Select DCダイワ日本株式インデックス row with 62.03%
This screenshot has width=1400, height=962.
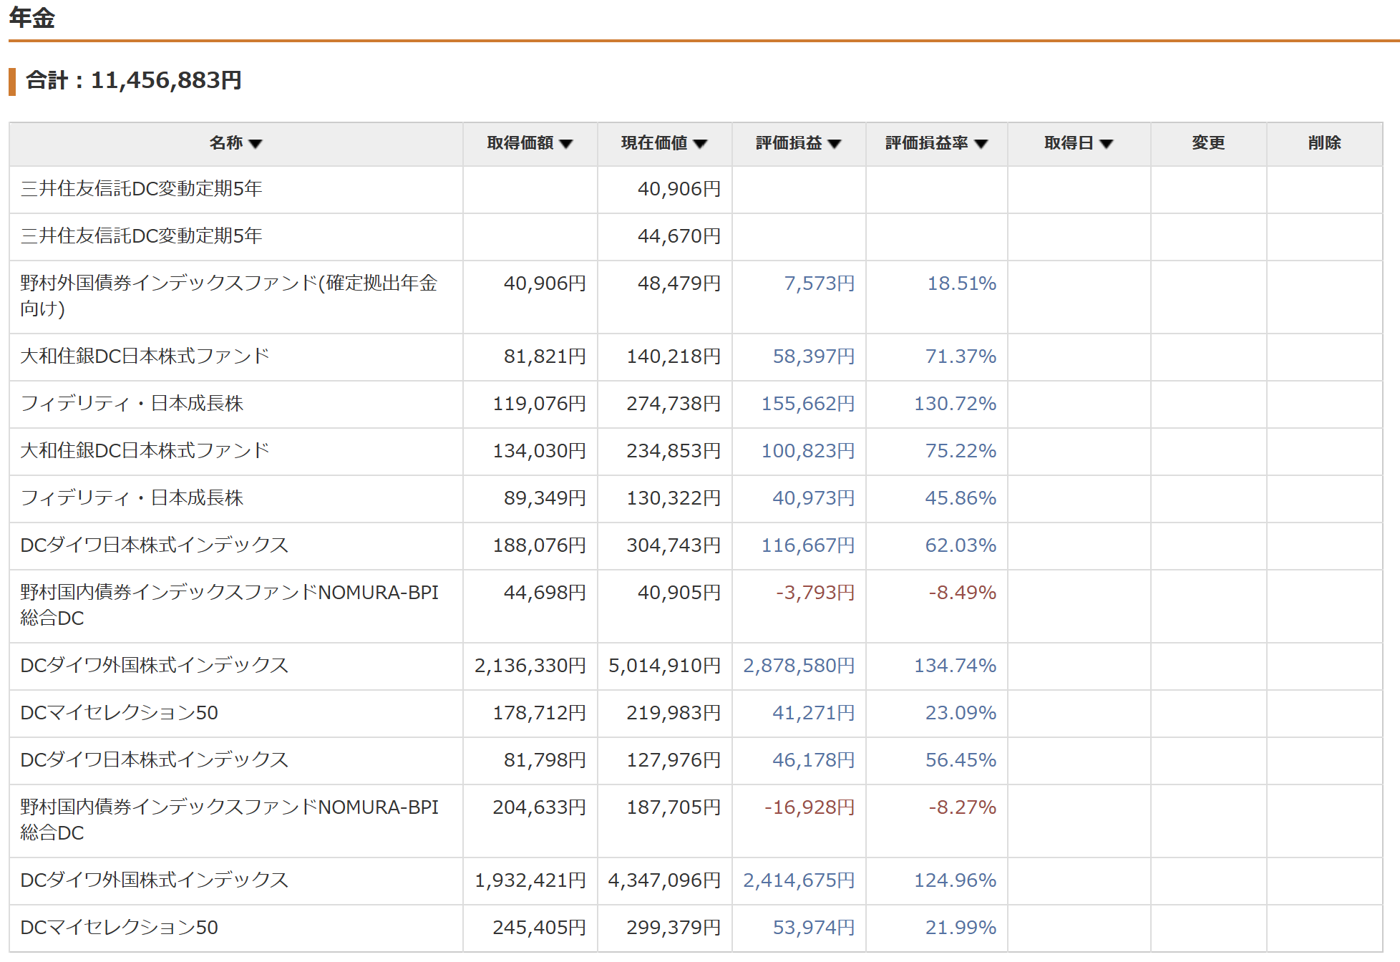(155, 545)
